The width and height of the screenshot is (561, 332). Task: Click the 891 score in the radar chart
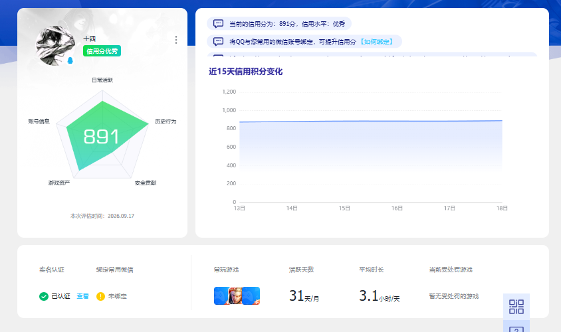coord(101,137)
